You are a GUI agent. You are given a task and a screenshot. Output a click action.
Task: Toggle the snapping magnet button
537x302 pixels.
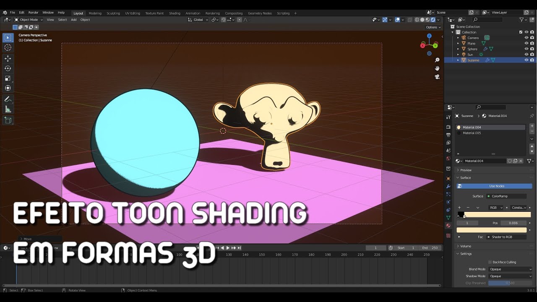pos(224,20)
